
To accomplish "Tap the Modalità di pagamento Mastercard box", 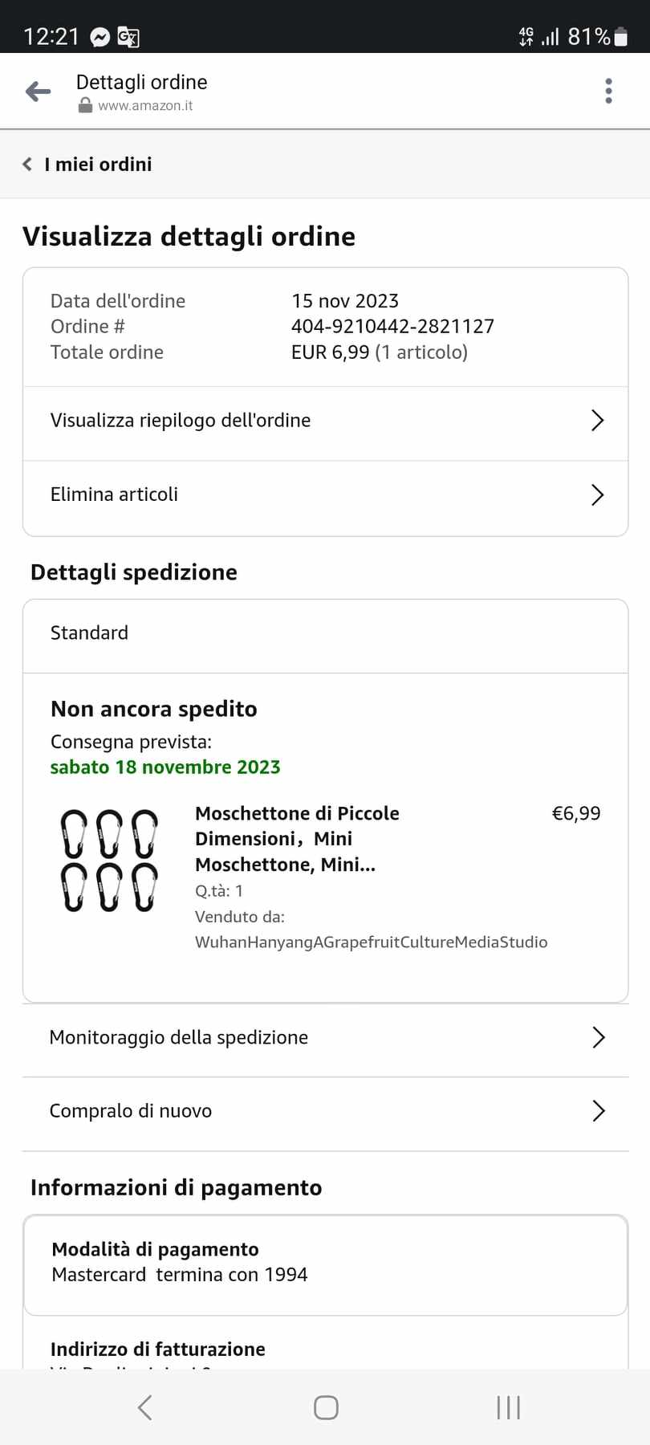I will coord(325,1263).
